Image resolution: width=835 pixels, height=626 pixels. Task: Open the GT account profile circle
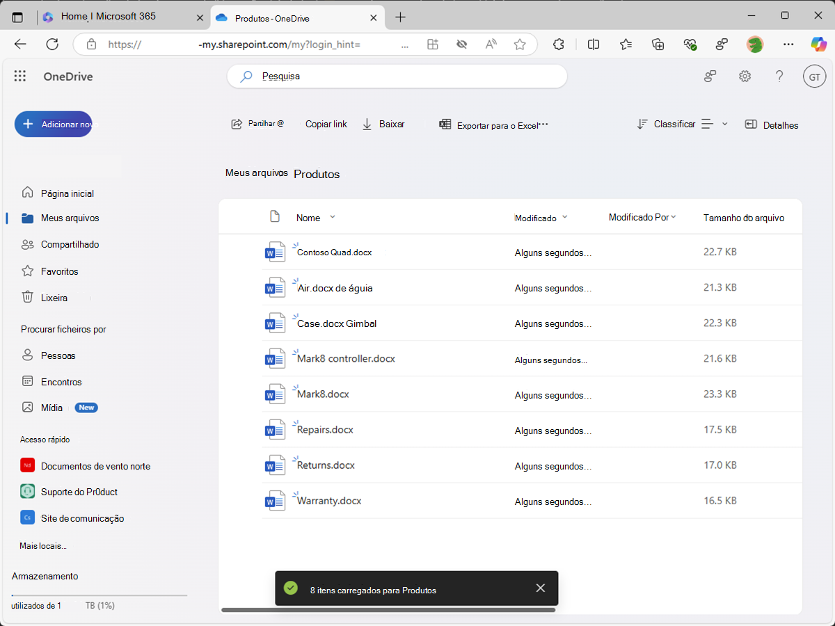pyautogui.click(x=814, y=77)
